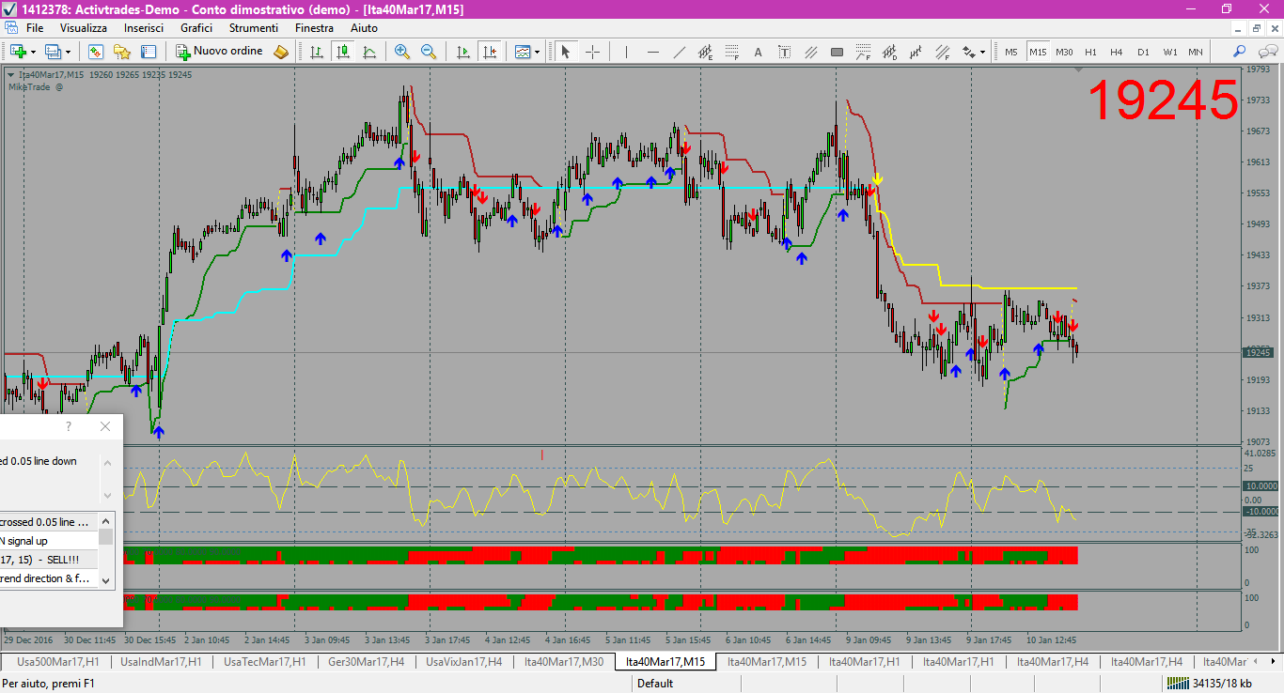Switch to bar chart view

point(318,52)
